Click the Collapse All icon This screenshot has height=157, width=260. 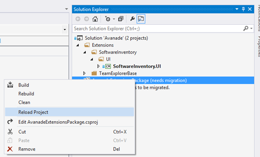(x=121, y=19)
